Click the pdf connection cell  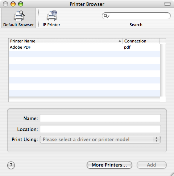127,47
